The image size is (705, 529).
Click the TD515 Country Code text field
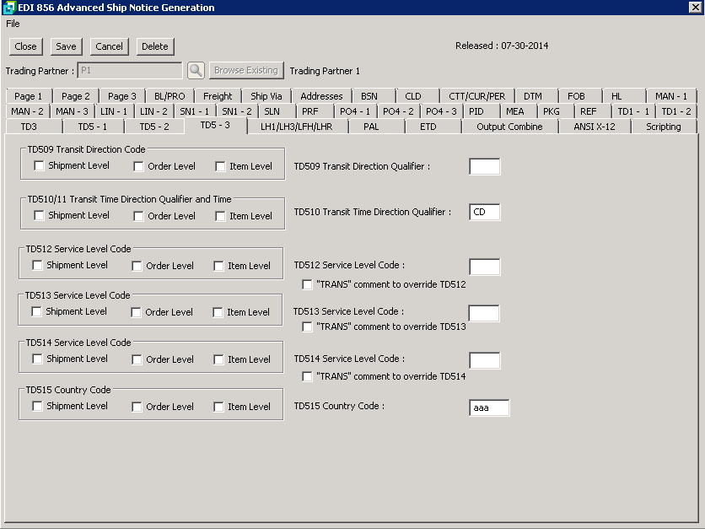pyautogui.click(x=489, y=408)
